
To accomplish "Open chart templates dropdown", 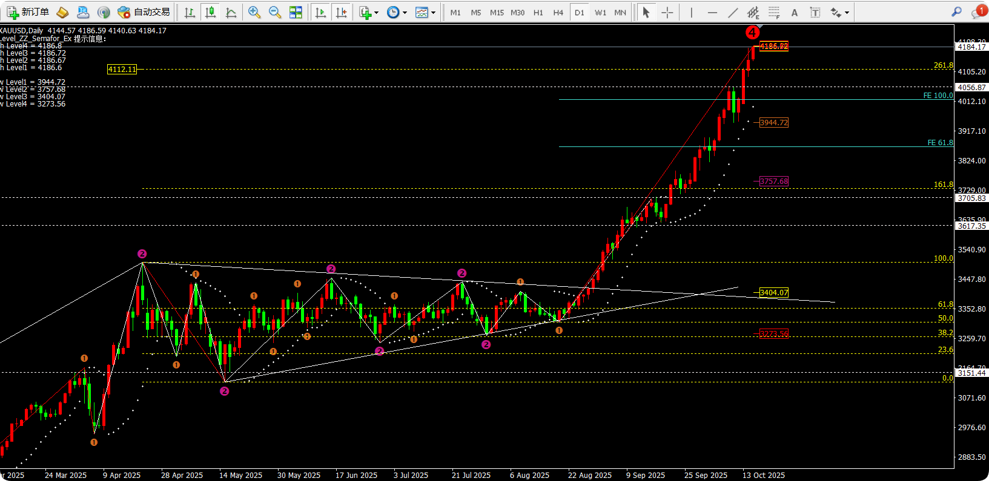I will pos(425,12).
